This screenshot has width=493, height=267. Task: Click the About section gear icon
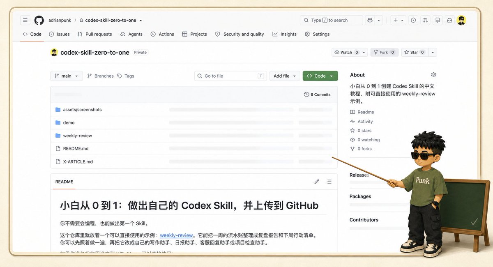coord(433,75)
